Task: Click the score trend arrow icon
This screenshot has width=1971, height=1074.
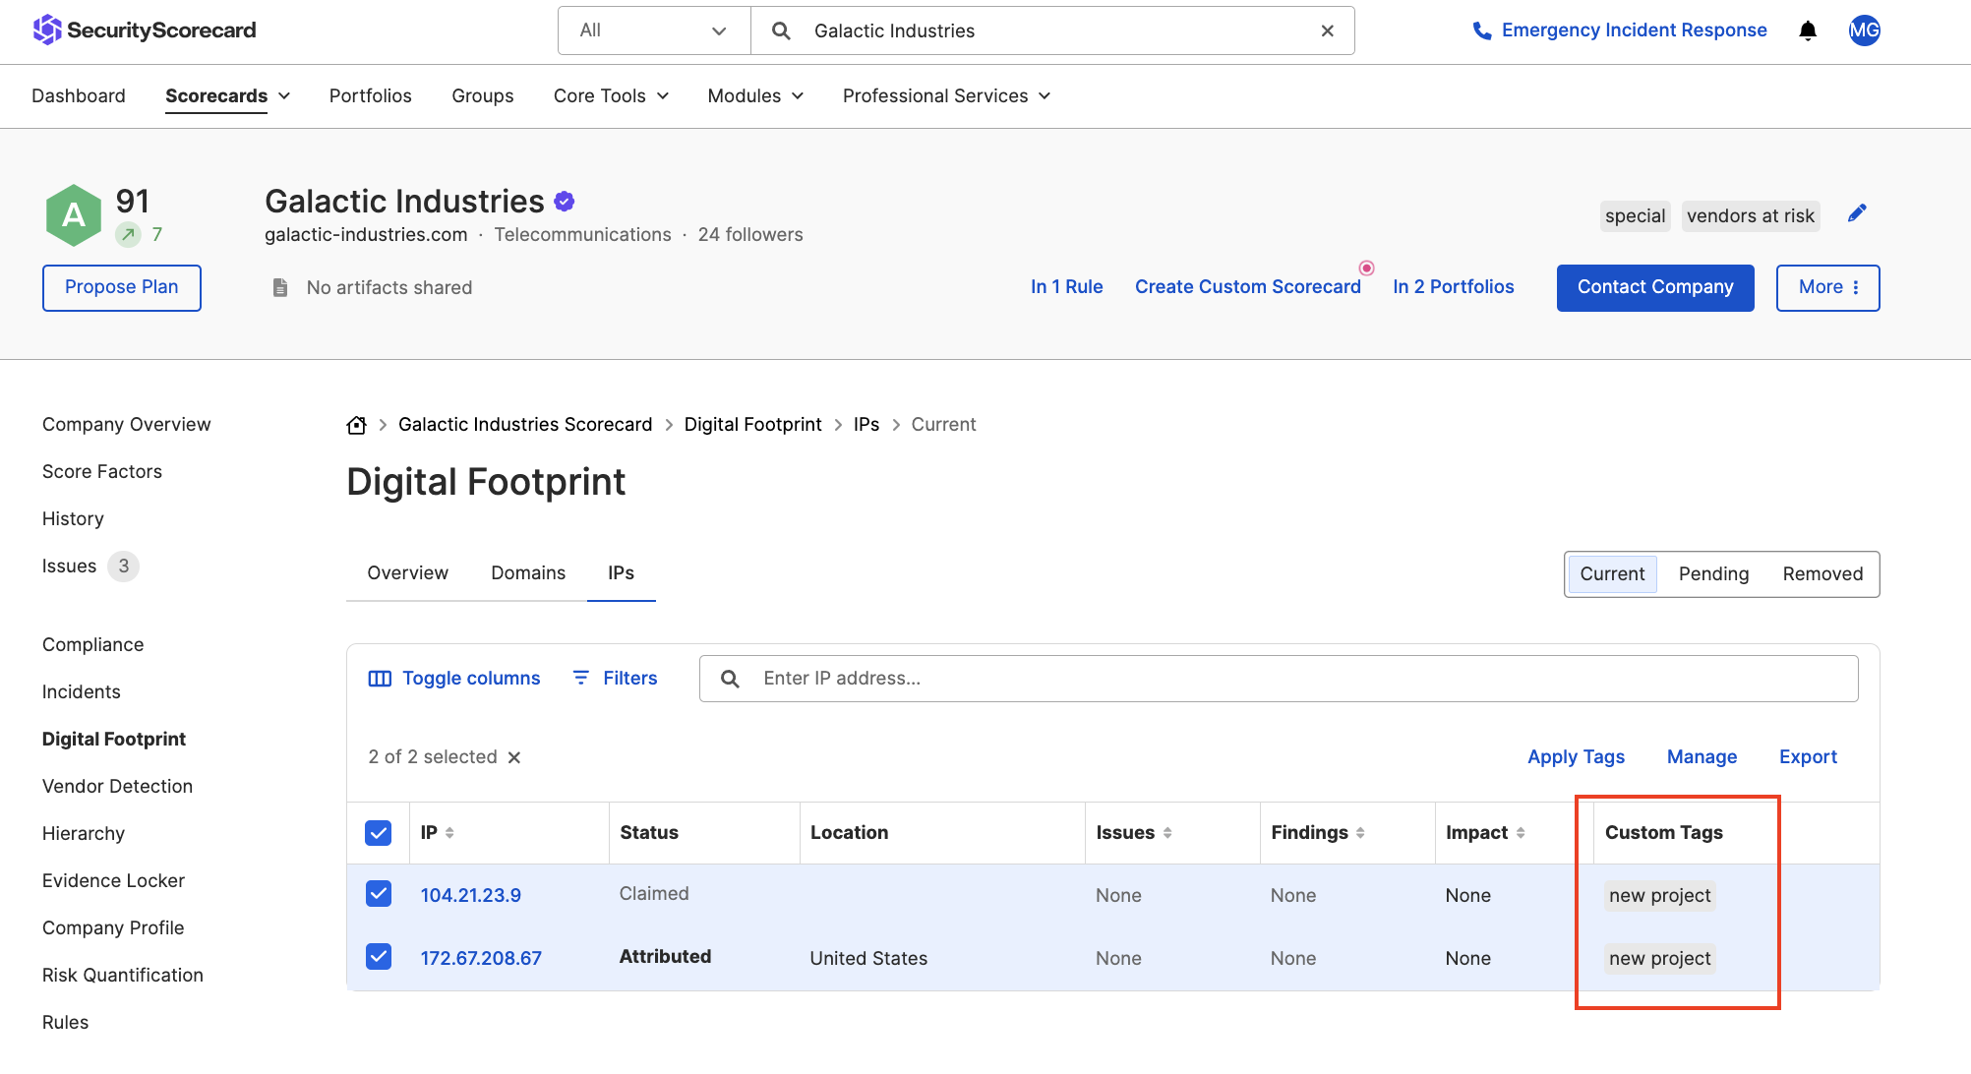Action: (x=128, y=234)
